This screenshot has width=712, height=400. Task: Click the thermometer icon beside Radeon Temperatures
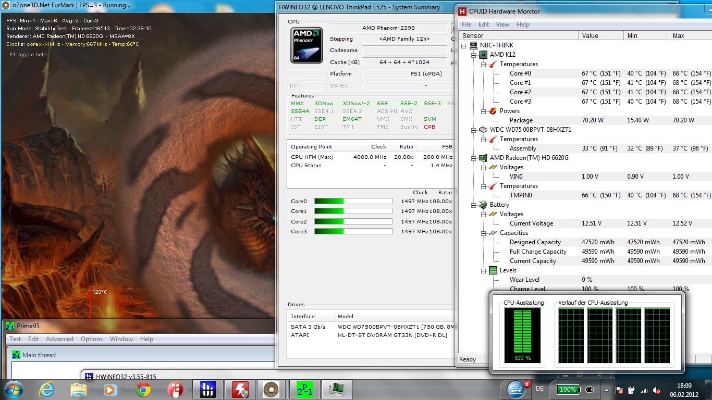click(x=493, y=186)
